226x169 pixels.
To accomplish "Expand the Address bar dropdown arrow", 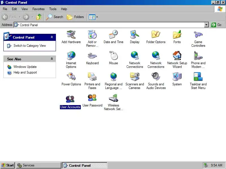I will click(207, 25).
